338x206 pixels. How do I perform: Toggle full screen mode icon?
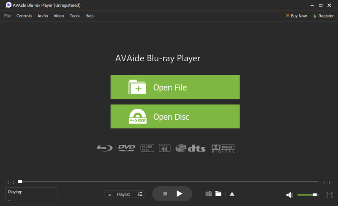tap(330, 195)
